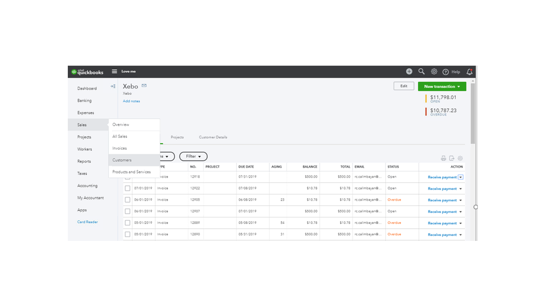546x307 pixels.
Task: Click the export icon above the table
Action: pos(451,158)
